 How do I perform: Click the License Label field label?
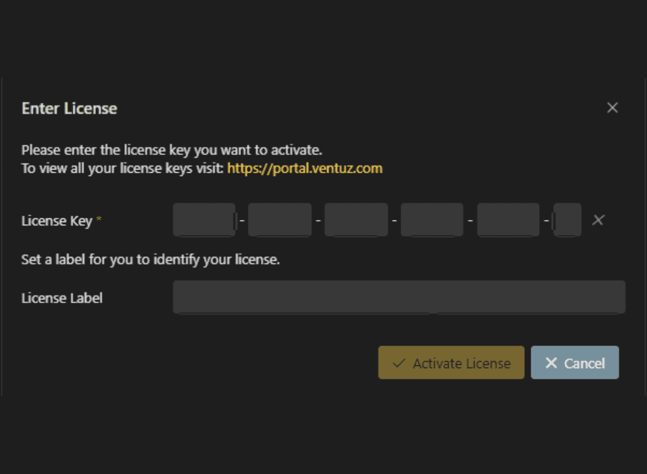click(x=62, y=298)
